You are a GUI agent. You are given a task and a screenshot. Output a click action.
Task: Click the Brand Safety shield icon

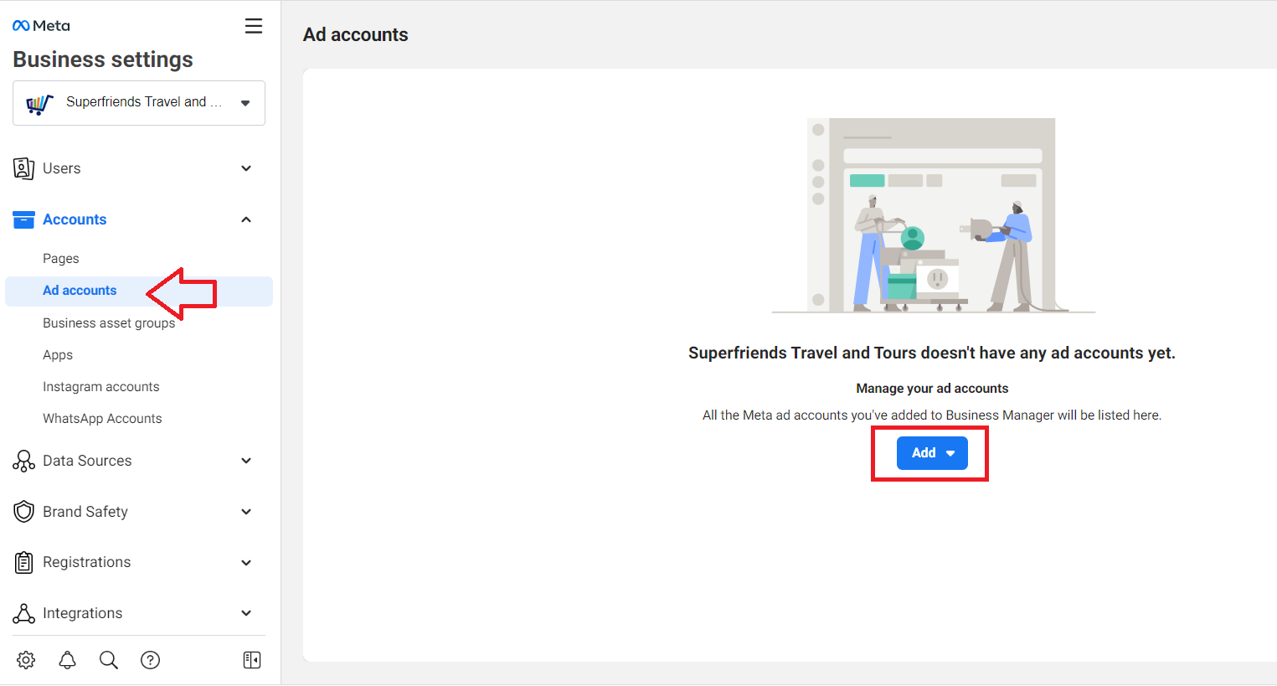click(x=24, y=512)
